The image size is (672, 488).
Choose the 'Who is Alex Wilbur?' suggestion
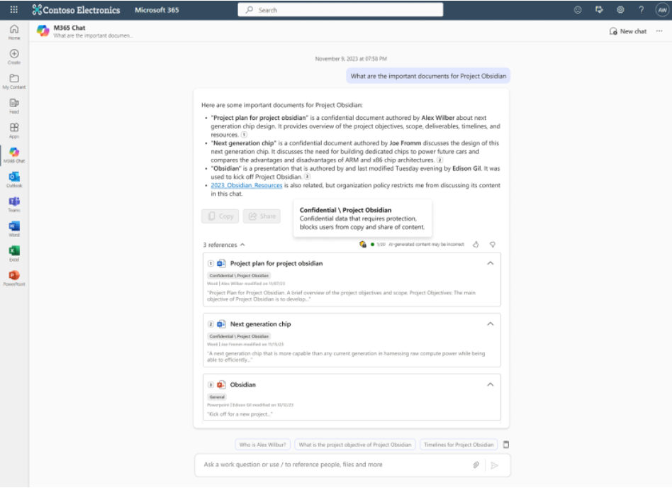coord(263,445)
